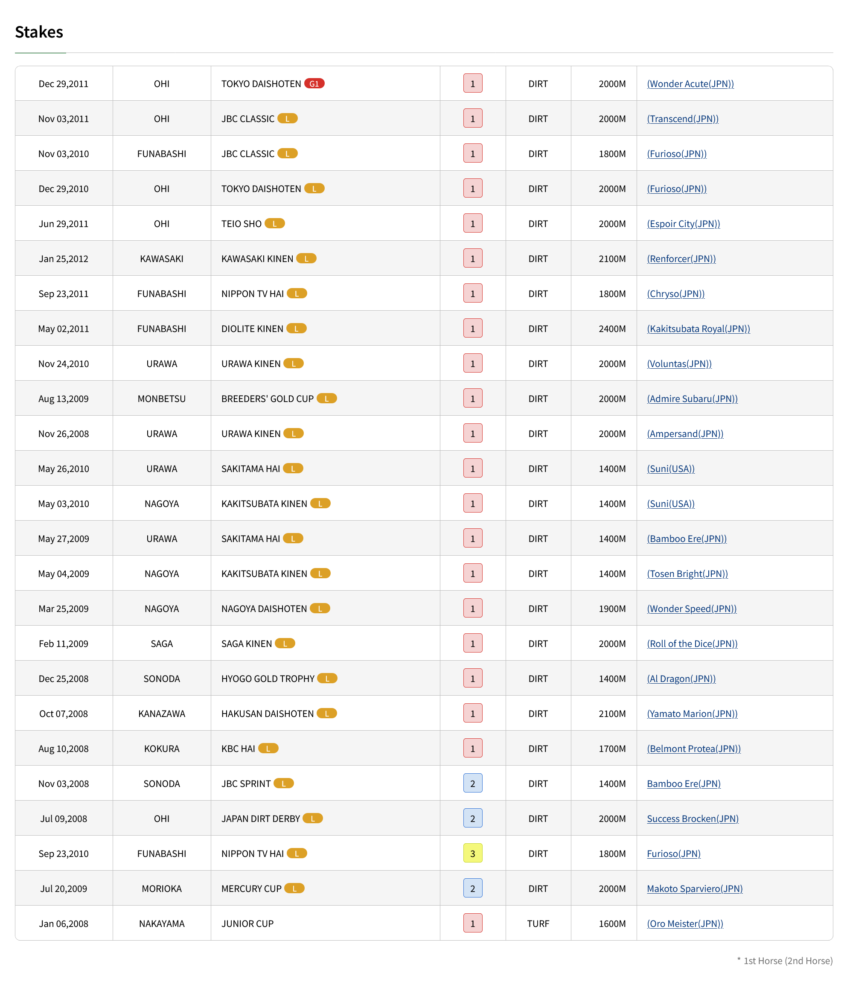844x982 pixels.
Task: Click the yellow 3rd-place badge for Nippon TV Hai
Action: pyautogui.click(x=472, y=853)
